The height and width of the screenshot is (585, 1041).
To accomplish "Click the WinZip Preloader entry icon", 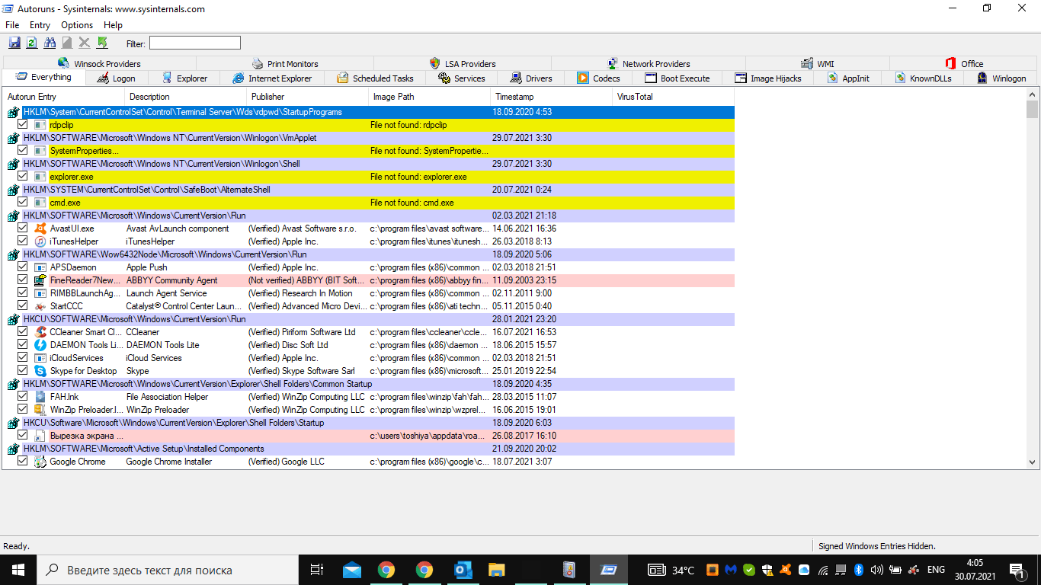I will pos(40,410).
